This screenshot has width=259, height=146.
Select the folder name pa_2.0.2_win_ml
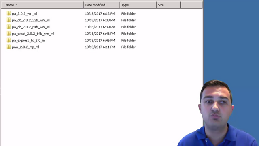point(25,13)
